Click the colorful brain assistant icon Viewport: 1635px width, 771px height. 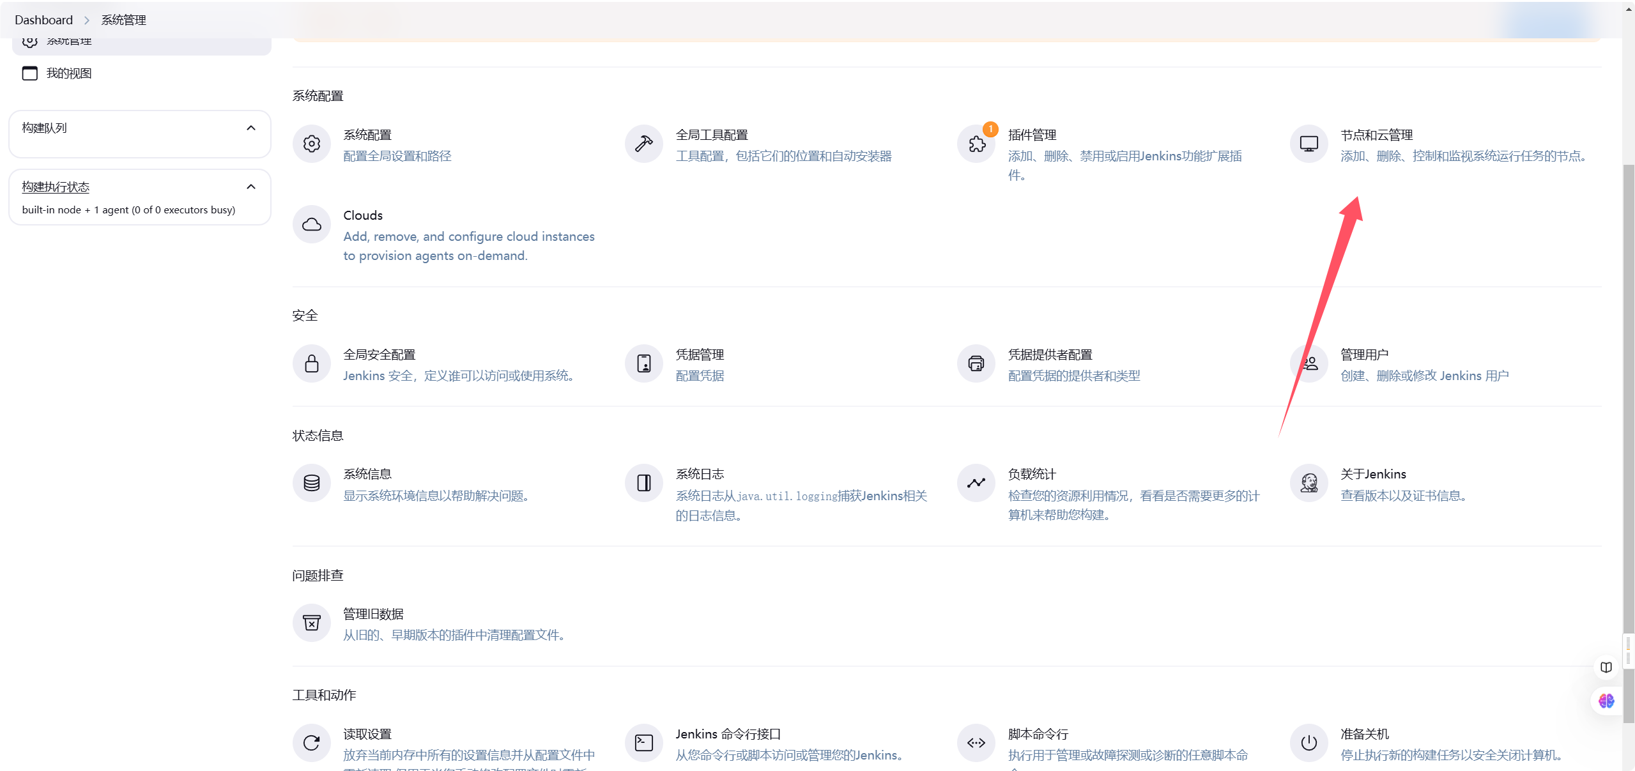point(1606,701)
